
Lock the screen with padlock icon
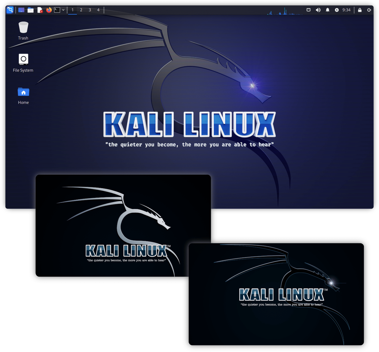[x=360, y=10]
